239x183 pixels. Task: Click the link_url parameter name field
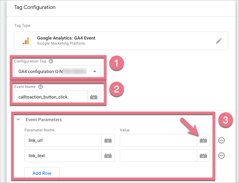pyautogui.click(x=63, y=140)
